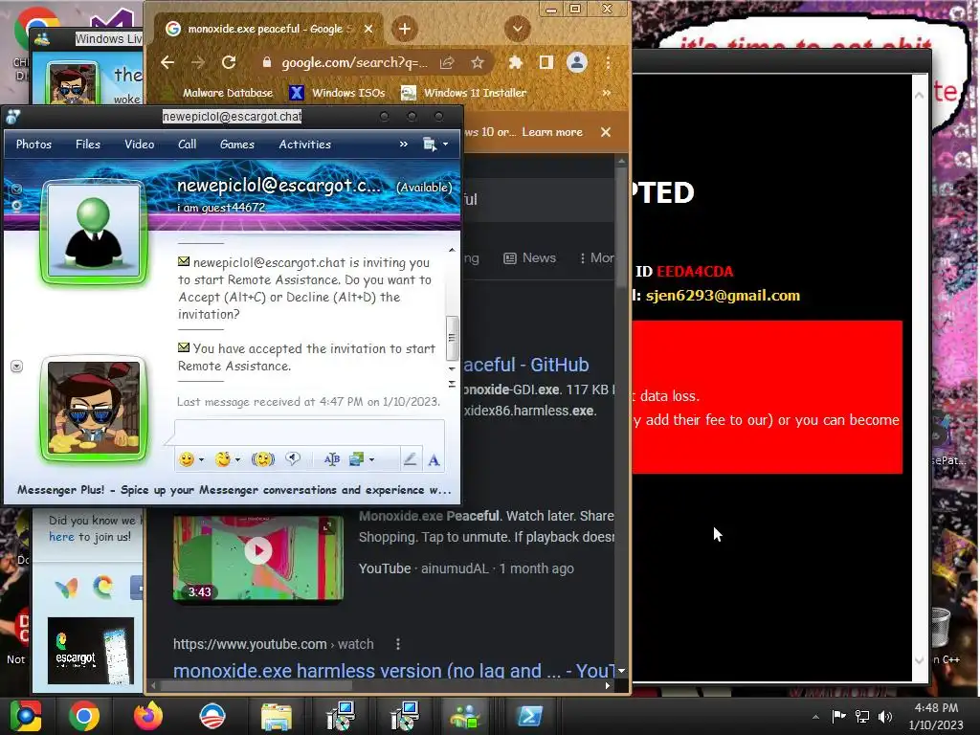Select the handwriting pen icon
This screenshot has height=735, width=980.
tap(410, 459)
